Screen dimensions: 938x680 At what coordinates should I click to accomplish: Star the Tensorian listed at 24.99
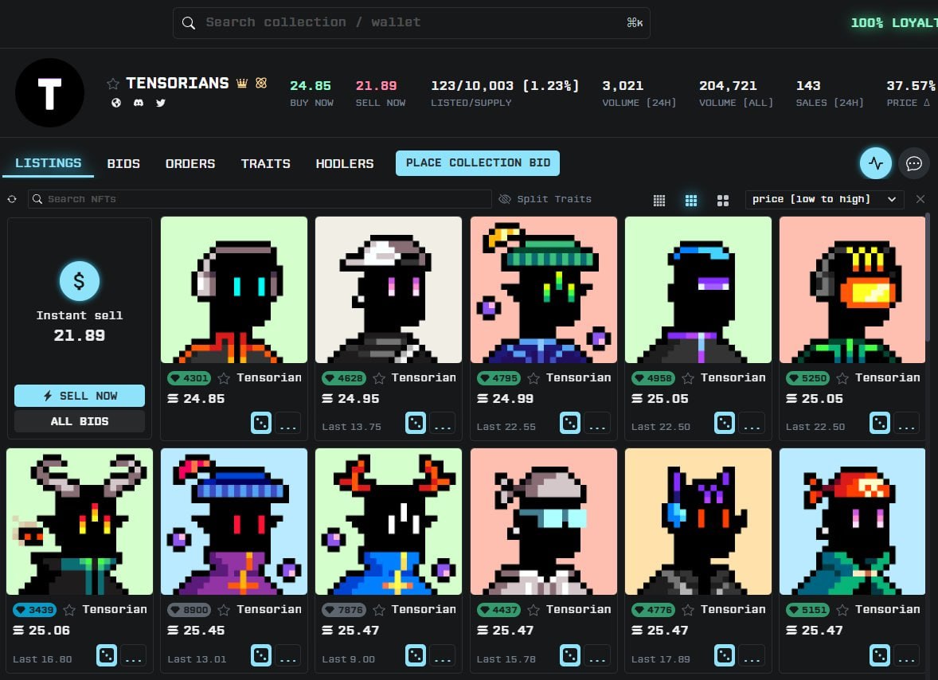pyautogui.click(x=533, y=378)
